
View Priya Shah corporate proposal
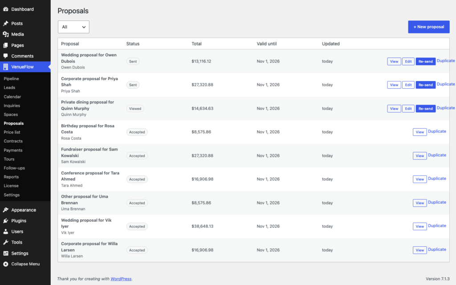click(x=394, y=85)
